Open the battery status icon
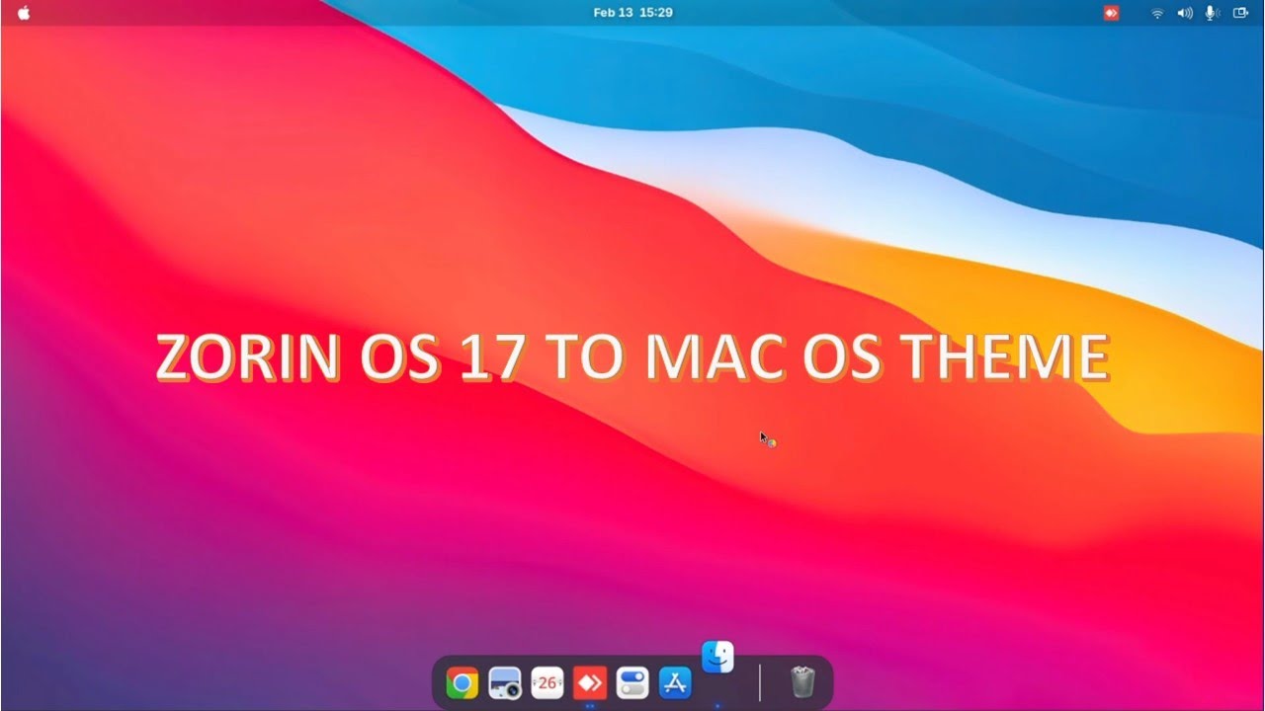The height and width of the screenshot is (711, 1265). click(x=1240, y=13)
